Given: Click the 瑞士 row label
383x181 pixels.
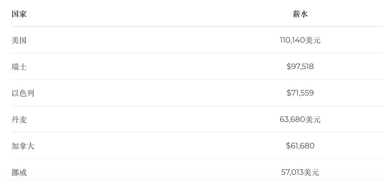Looking at the screenshot, I should pos(19,66).
